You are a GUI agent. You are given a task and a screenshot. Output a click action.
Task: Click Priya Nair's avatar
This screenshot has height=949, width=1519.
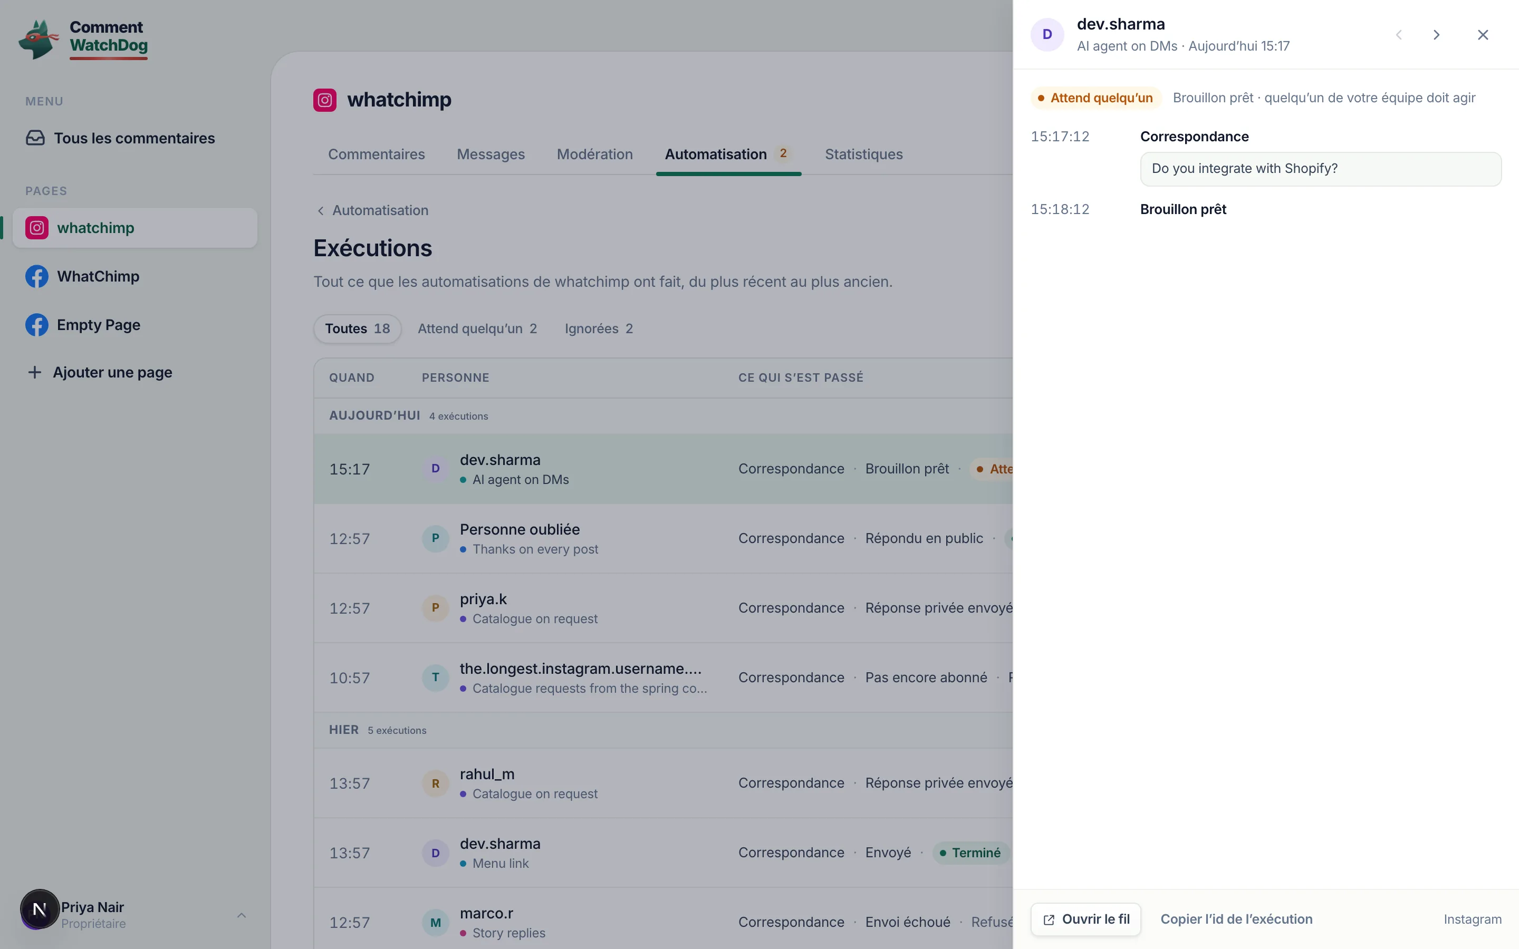(x=40, y=909)
